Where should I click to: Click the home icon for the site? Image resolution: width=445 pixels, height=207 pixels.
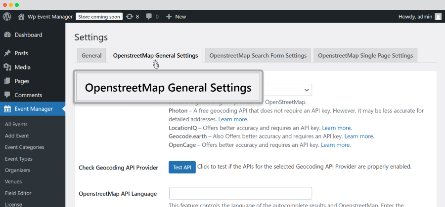tap(21, 17)
